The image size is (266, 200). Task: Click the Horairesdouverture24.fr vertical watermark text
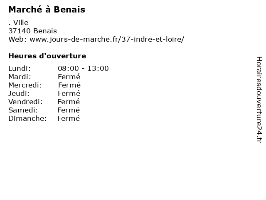click(x=259, y=100)
